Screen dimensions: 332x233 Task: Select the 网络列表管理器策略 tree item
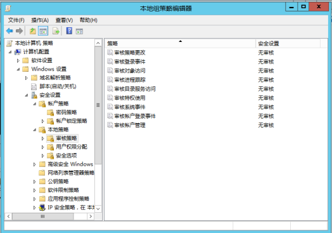click(71, 173)
